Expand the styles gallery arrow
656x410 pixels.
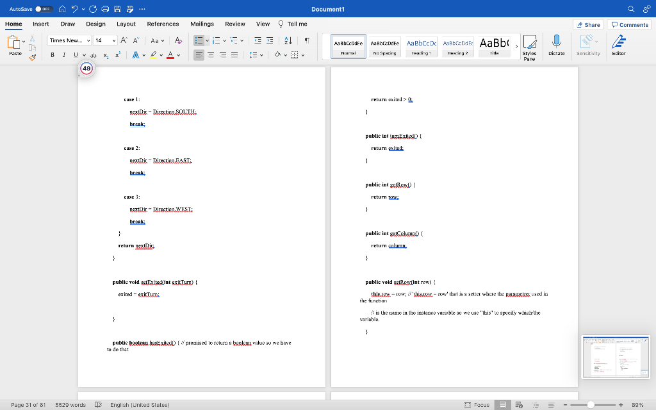pos(516,46)
